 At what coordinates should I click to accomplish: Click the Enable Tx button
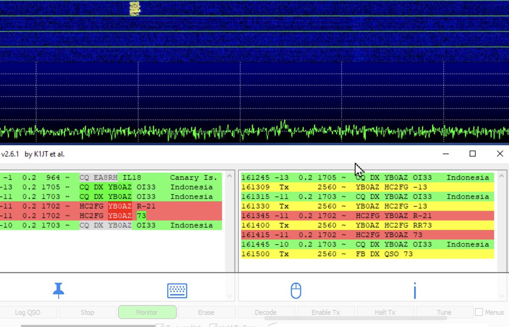pyautogui.click(x=326, y=312)
